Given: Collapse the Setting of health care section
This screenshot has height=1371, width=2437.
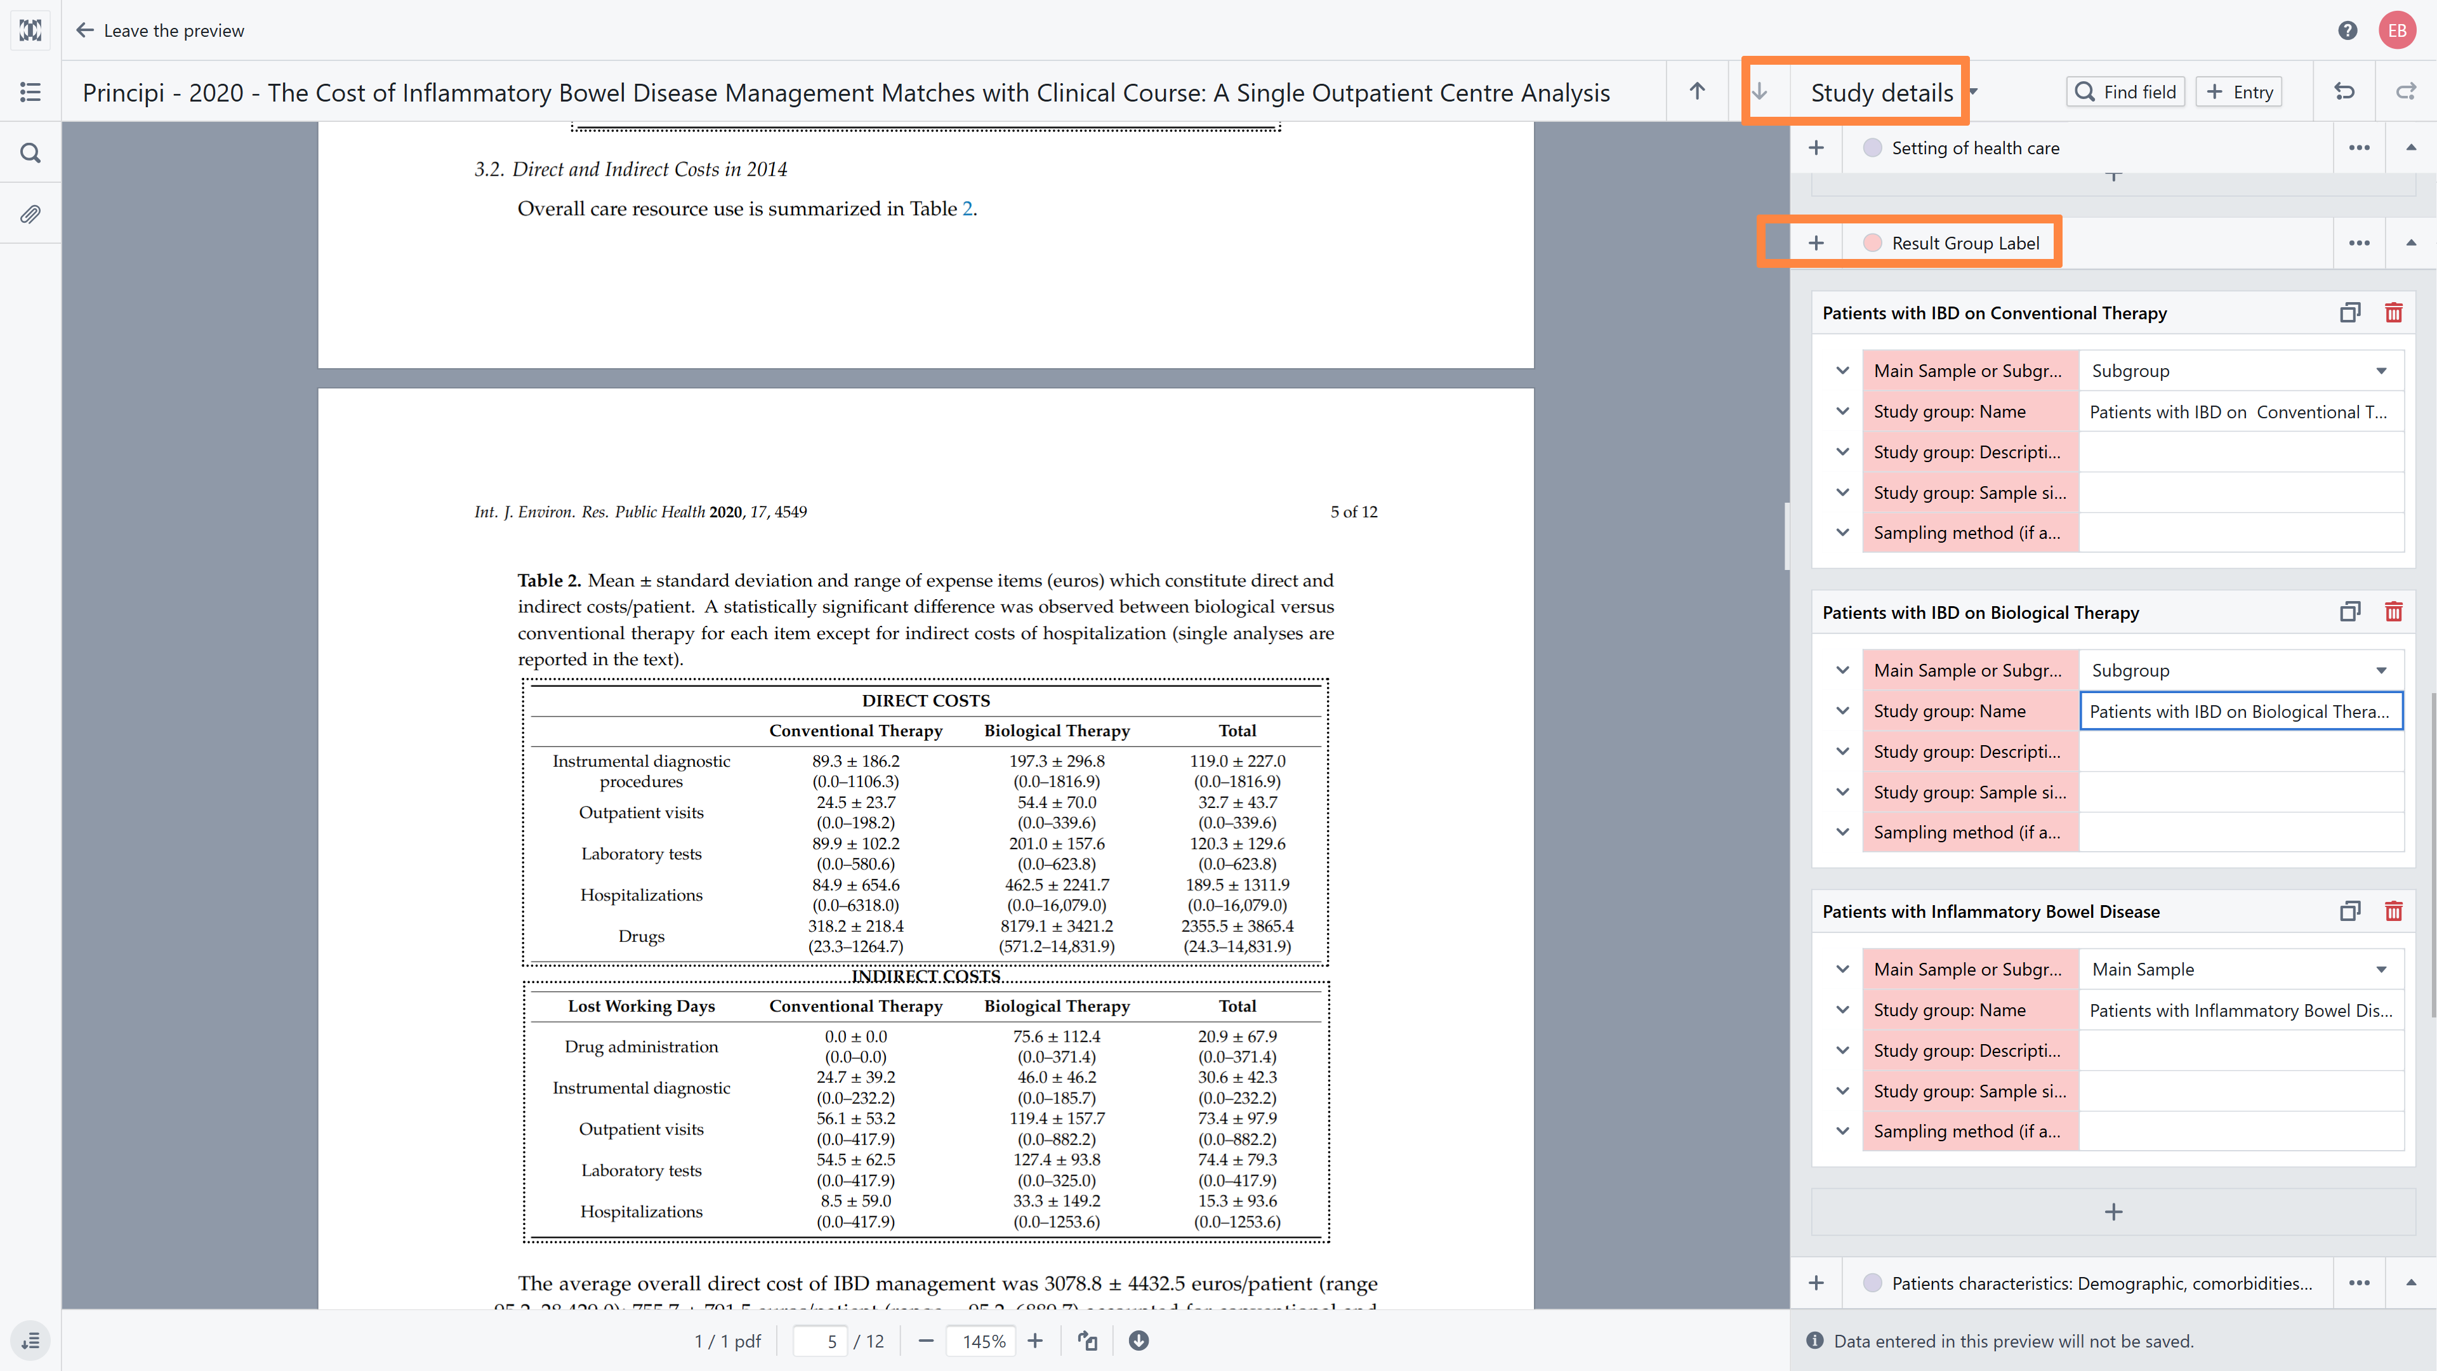Looking at the screenshot, I should (2412, 148).
